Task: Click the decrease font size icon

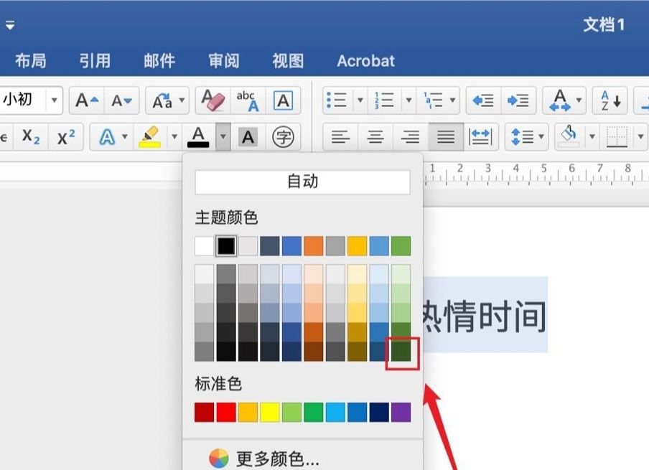Action: 121,100
